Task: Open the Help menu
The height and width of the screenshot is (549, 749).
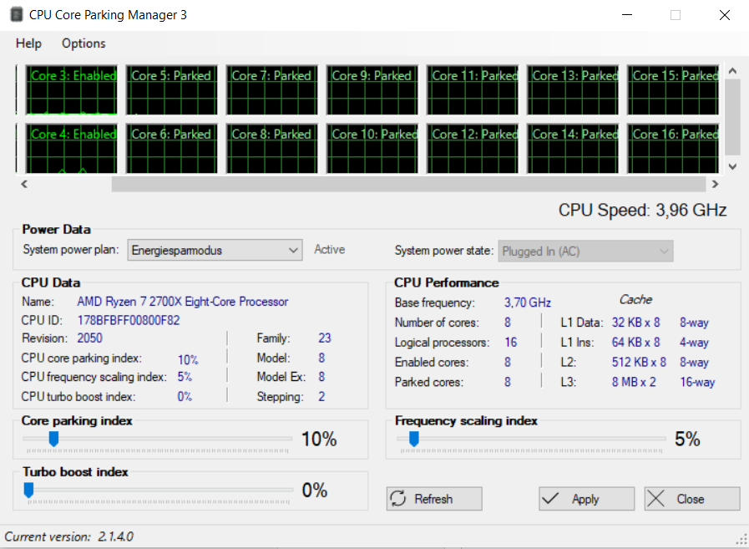Action: coord(28,43)
